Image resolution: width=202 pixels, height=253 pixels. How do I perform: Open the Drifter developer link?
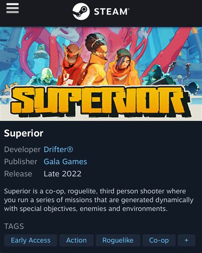(58, 149)
